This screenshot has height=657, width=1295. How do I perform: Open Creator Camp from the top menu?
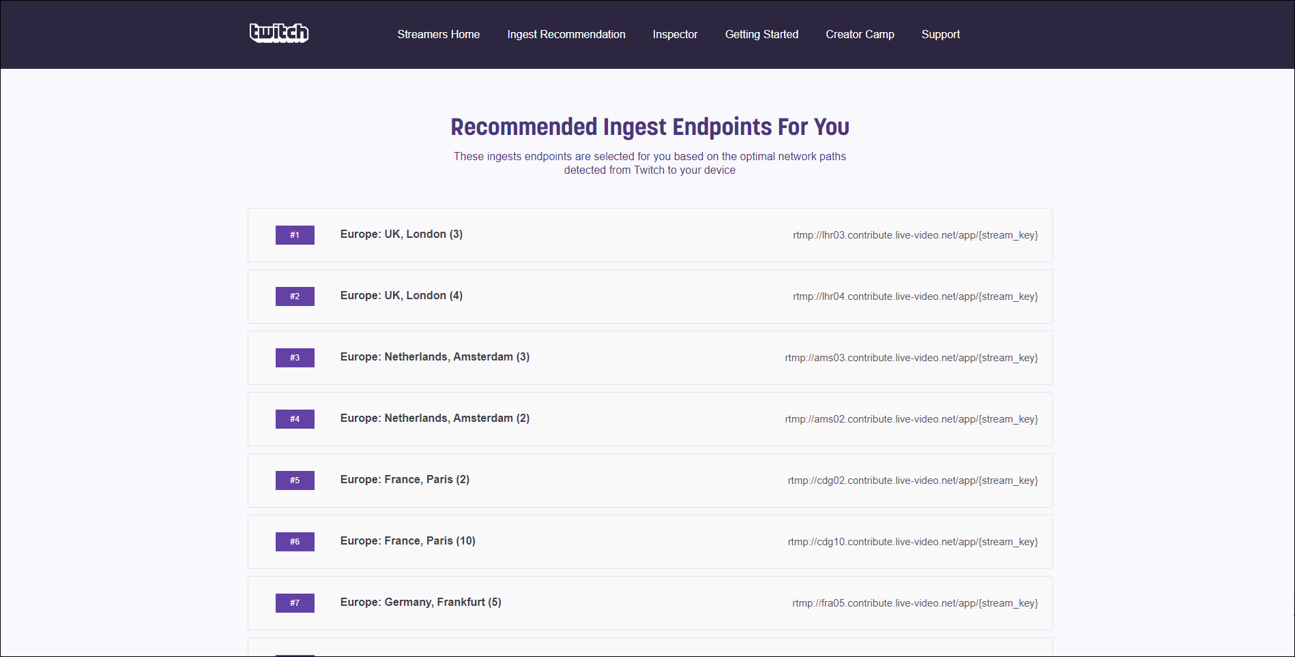860,35
